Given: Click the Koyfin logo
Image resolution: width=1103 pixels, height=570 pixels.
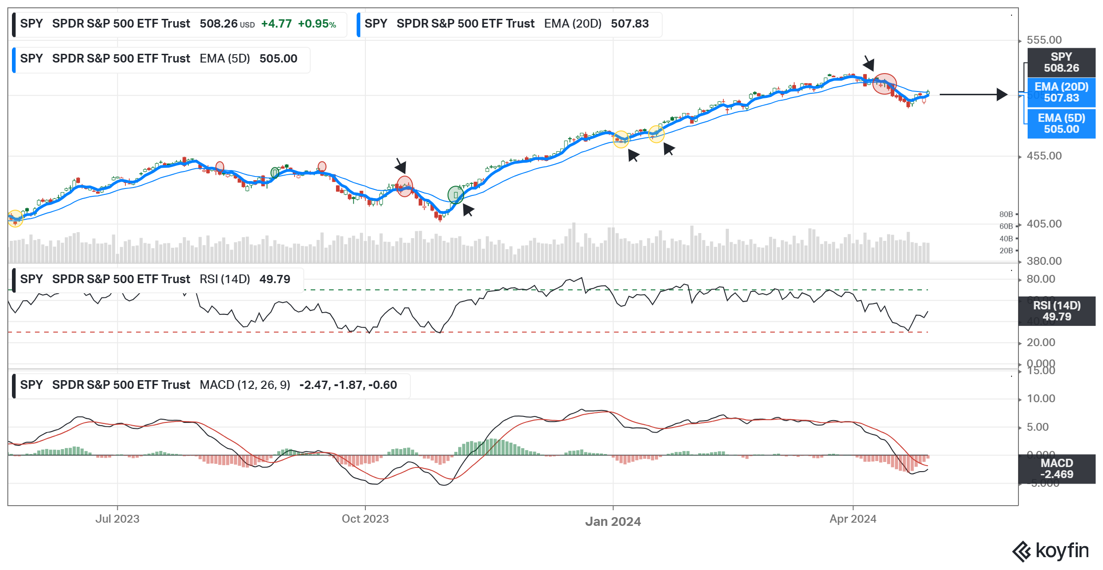Looking at the screenshot, I should click(1051, 551).
